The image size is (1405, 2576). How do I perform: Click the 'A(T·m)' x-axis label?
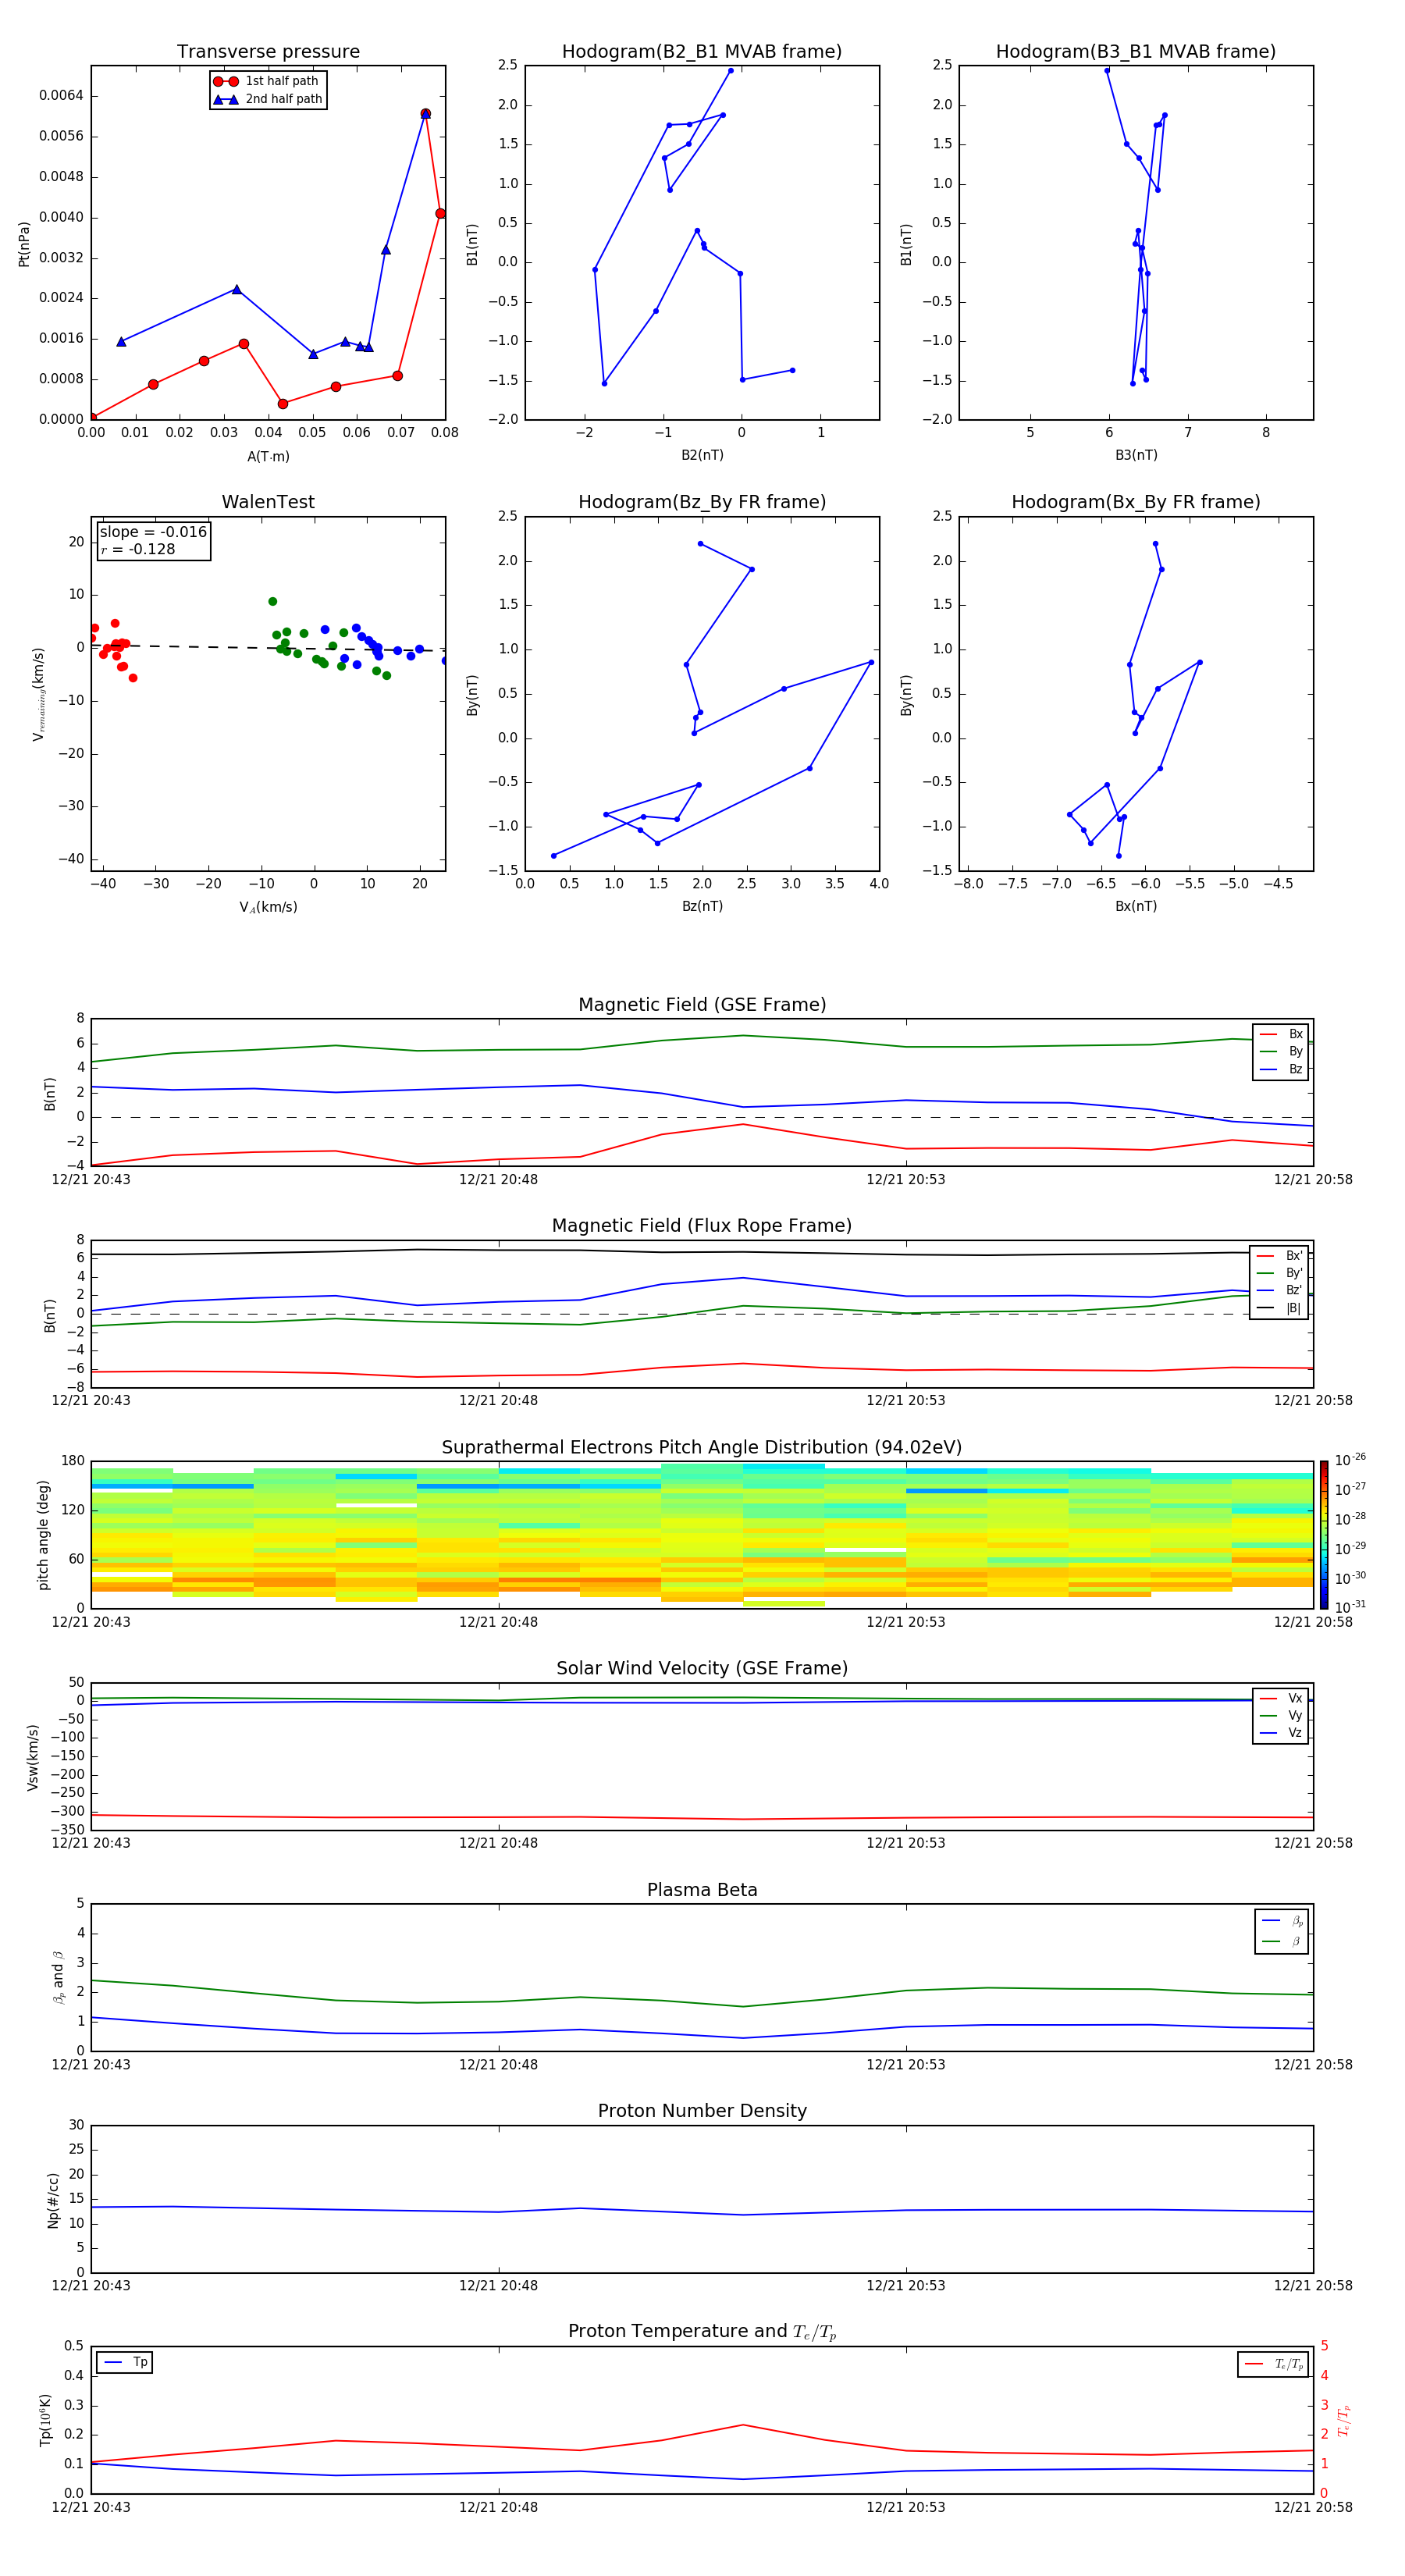268,457
